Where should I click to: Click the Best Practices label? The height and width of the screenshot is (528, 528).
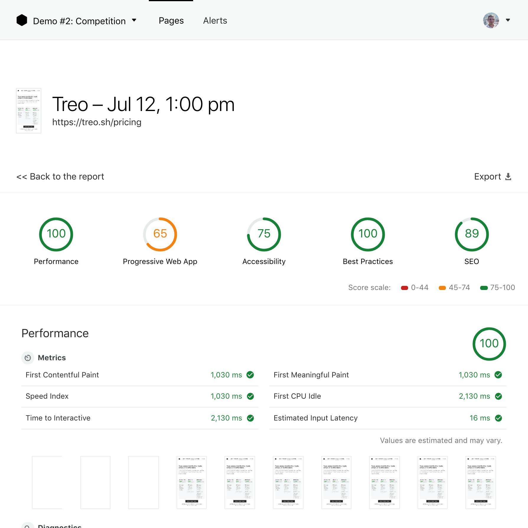(x=368, y=262)
